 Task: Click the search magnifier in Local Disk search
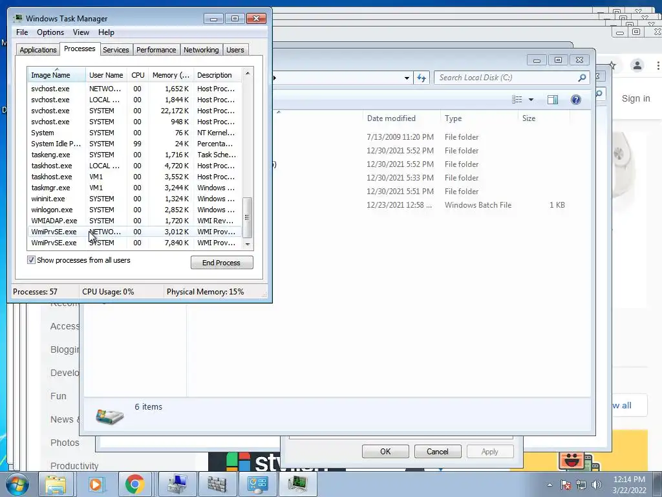pos(582,78)
